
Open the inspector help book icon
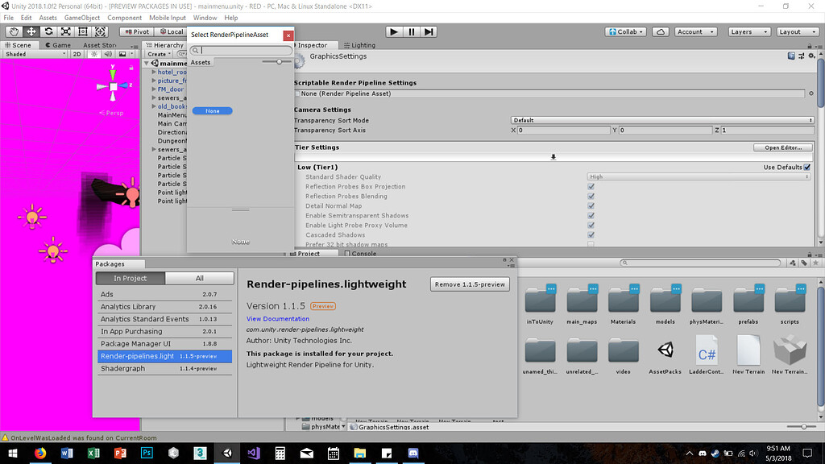click(791, 56)
